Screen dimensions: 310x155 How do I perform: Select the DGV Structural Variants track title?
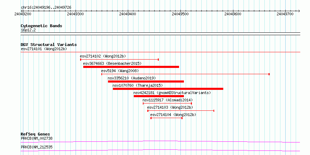pos(49,45)
